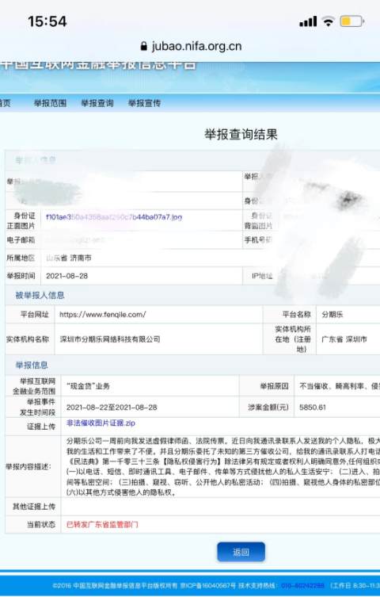This screenshot has height=597, width=380.
Task: Tap the lock icon beside jubao.nifa.org.cn
Action: point(143,47)
